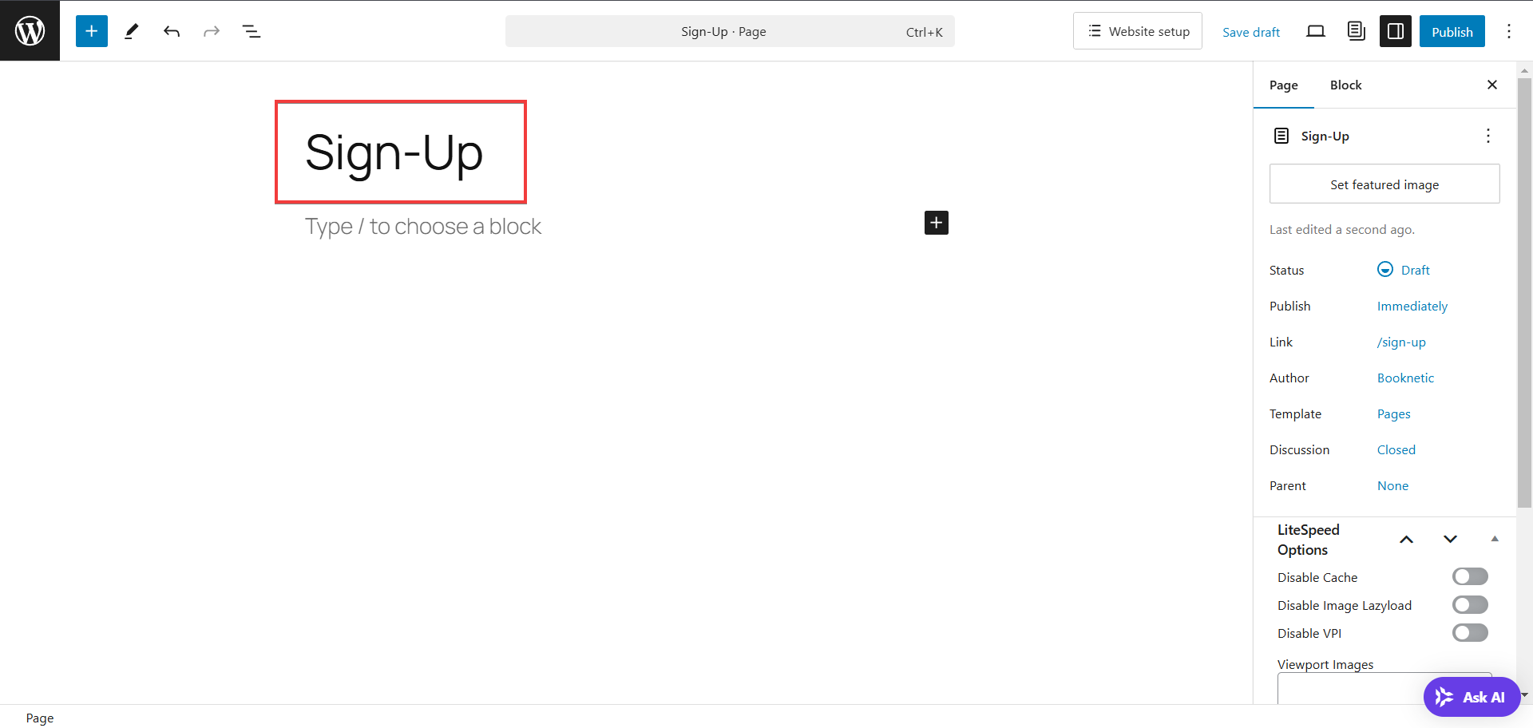This screenshot has width=1533, height=728.
Task: Open the block inserter plus button
Action: 92,31
